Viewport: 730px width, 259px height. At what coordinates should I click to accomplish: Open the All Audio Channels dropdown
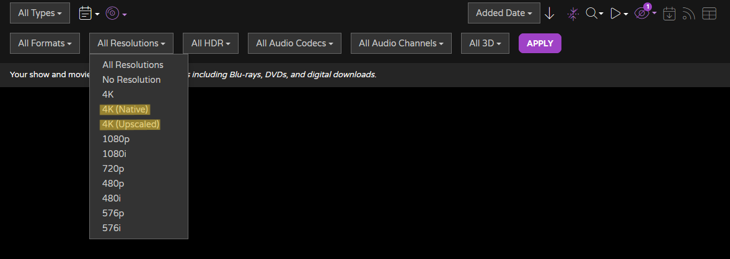tap(401, 43)
